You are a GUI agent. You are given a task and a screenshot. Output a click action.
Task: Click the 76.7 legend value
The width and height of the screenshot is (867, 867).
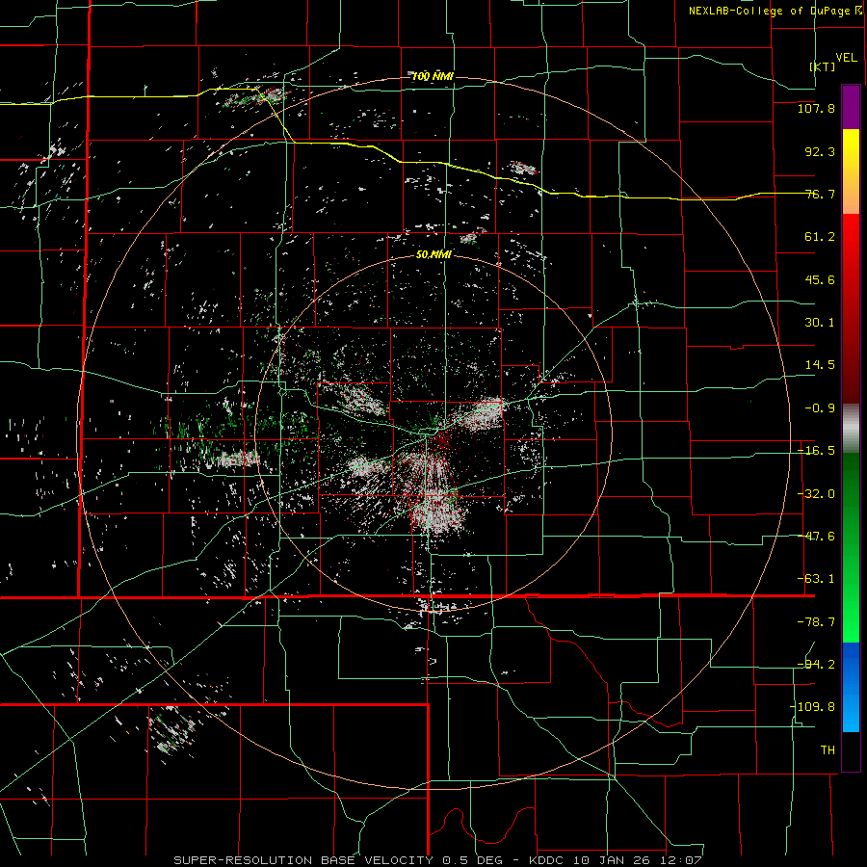coord(820,194)
